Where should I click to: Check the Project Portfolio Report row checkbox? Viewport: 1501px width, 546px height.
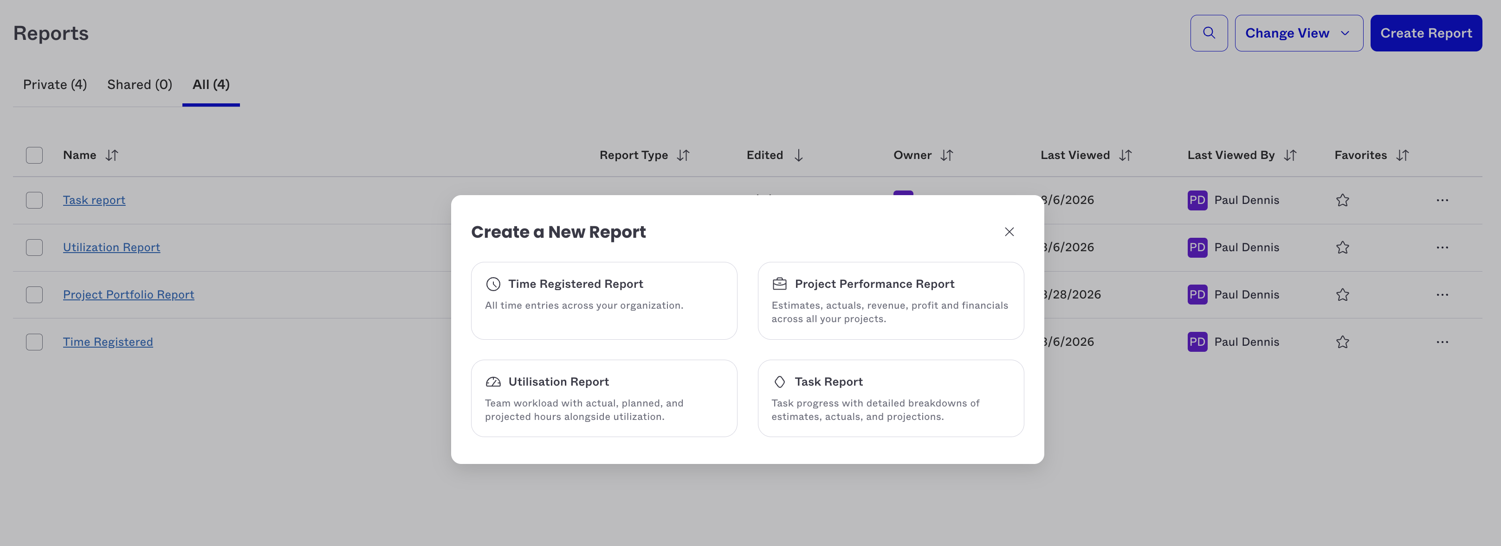pos(34,294)
